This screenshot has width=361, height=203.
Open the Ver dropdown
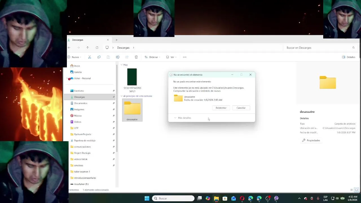click(x=171, y=57)
